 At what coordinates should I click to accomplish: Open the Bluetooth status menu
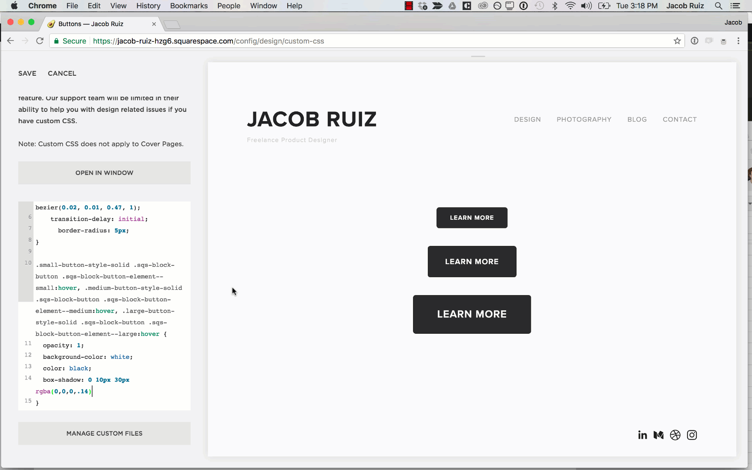pyautogui.click(x=555, y=6)
